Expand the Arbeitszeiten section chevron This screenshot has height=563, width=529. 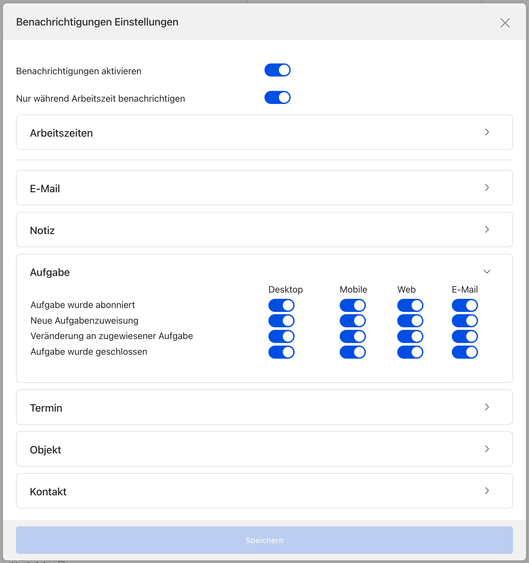[x=487, y=132]
